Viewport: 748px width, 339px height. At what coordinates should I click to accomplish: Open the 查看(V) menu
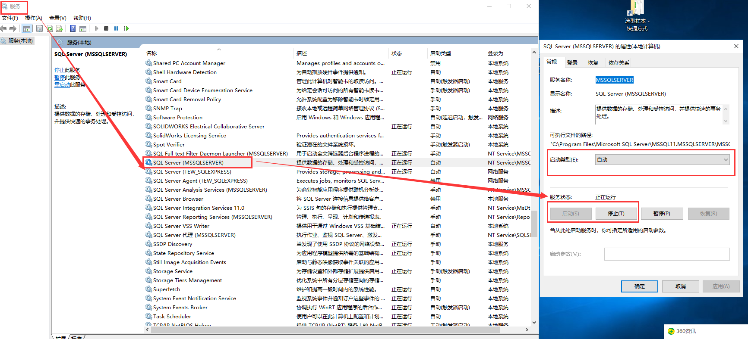(x=58, y=18)
